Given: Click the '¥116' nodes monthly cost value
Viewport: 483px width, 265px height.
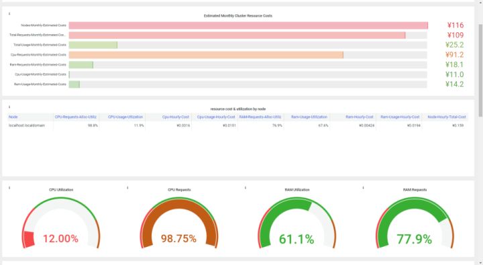Looking at the screenshot, I should point(455,25).
